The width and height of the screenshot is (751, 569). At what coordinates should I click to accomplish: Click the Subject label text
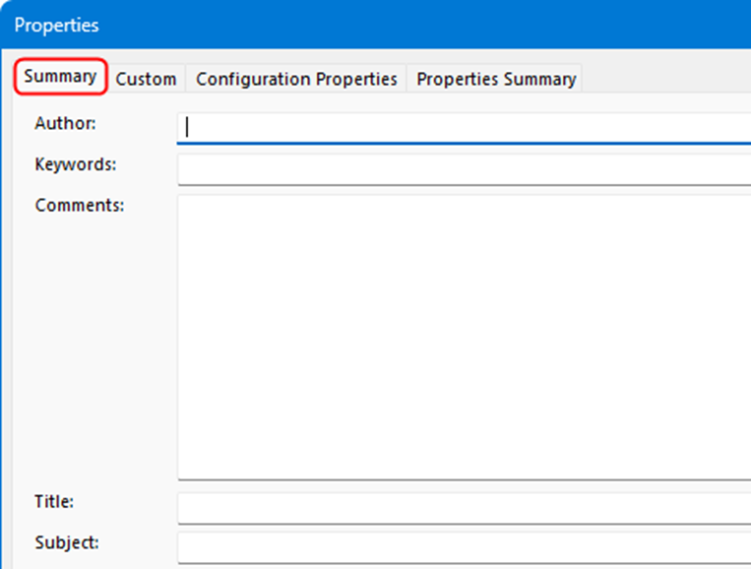[66, 542]
